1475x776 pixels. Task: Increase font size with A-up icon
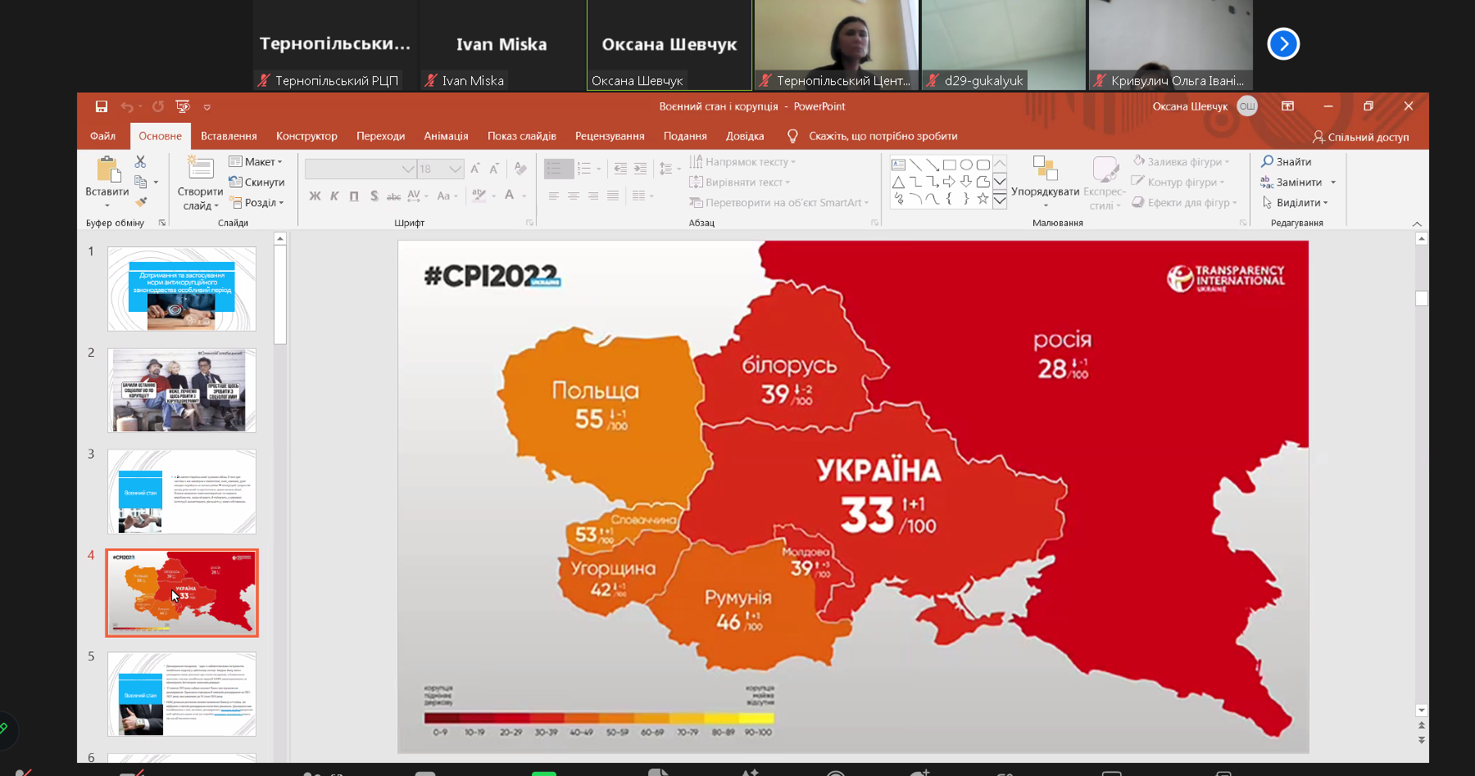coord(475,169)
